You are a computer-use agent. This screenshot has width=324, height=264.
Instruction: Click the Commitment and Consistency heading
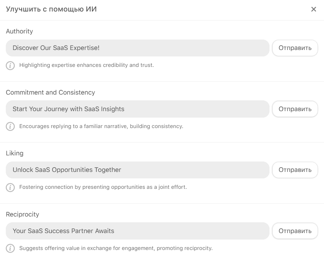tap(51, 92)
